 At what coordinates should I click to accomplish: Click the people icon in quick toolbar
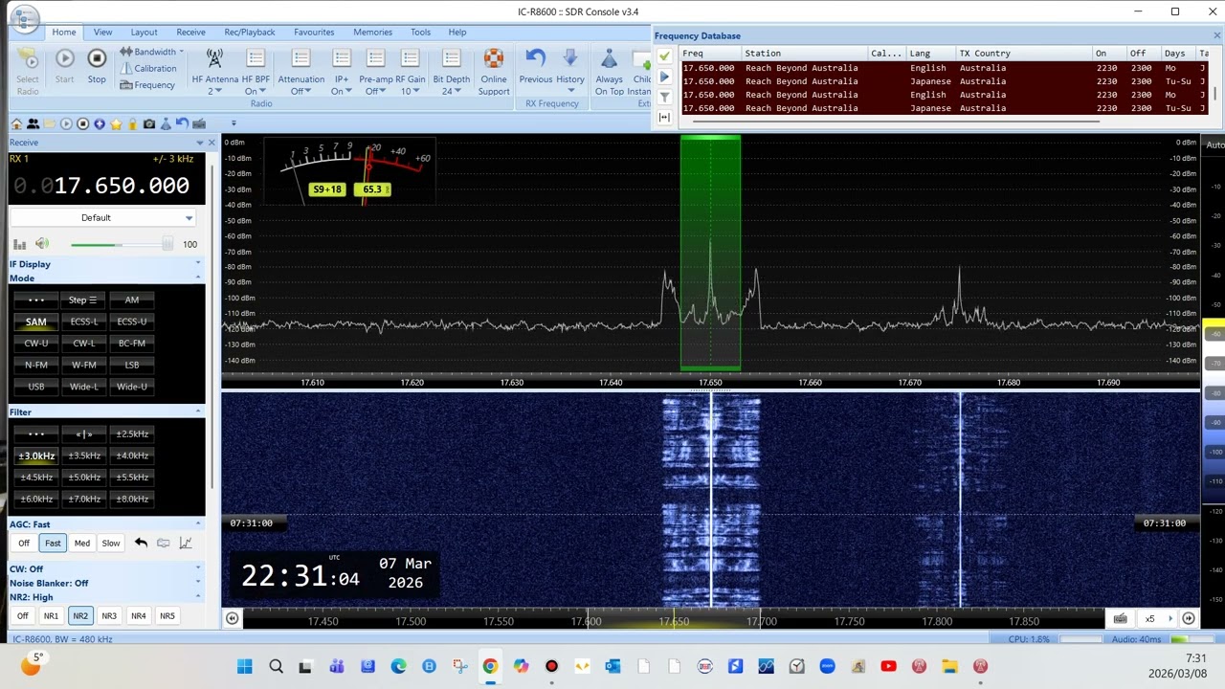pyautogui.click(x=33, y=123)
